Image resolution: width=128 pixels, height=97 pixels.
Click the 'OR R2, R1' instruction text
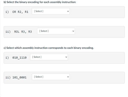20,12
